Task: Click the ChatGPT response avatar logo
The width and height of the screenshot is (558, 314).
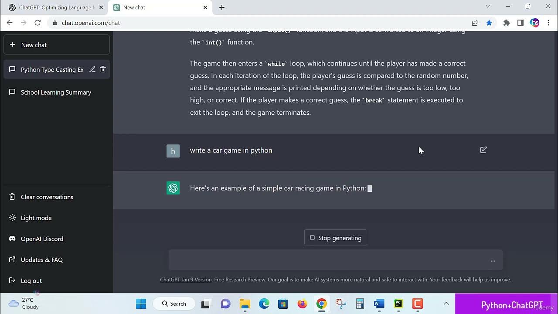Action: [173, 188]
